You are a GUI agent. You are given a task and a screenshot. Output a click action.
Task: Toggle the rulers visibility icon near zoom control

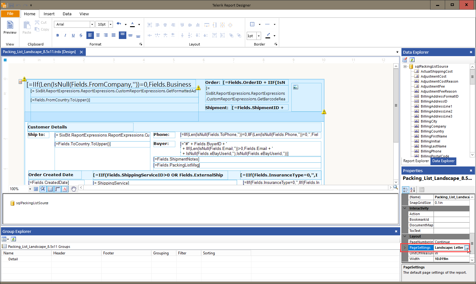click(x=57, y=189)
